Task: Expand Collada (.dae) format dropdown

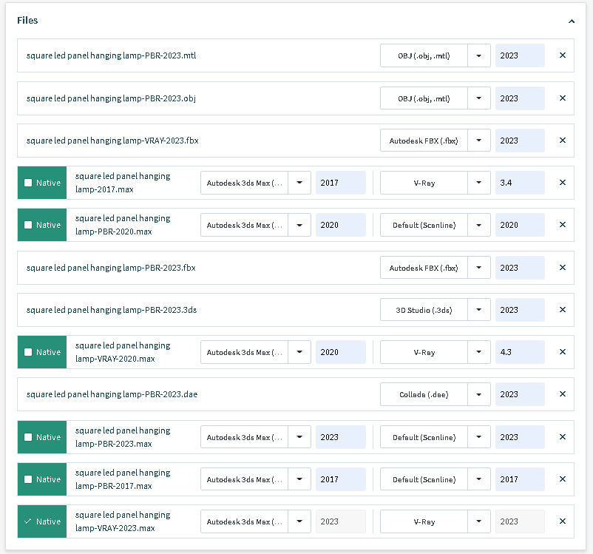Action: (479, 394)
